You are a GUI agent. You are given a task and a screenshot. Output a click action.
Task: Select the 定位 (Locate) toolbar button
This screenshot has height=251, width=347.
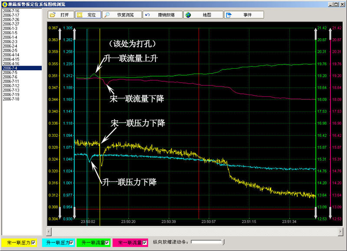(87, 15)
